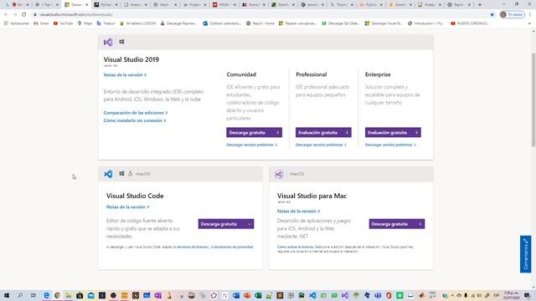Open the Windows Start menu
Viewport: 536px width, 301px height.
[x=7, y=295]
